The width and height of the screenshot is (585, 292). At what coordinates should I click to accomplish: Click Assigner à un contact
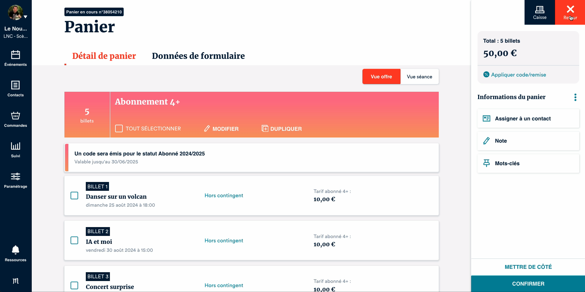[x=522, y=119]
